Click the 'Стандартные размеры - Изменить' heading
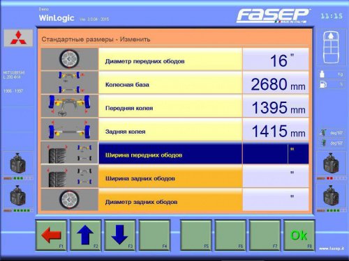This screenshot has height=261, width=349. [96, 39]
